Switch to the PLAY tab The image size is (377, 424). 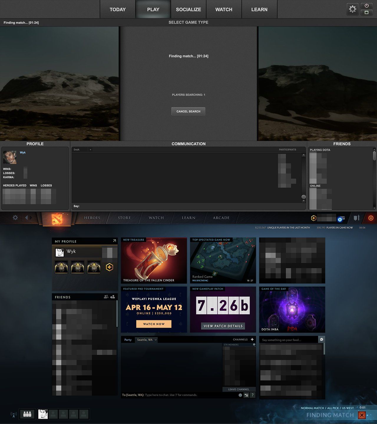[x=153, y=9]
